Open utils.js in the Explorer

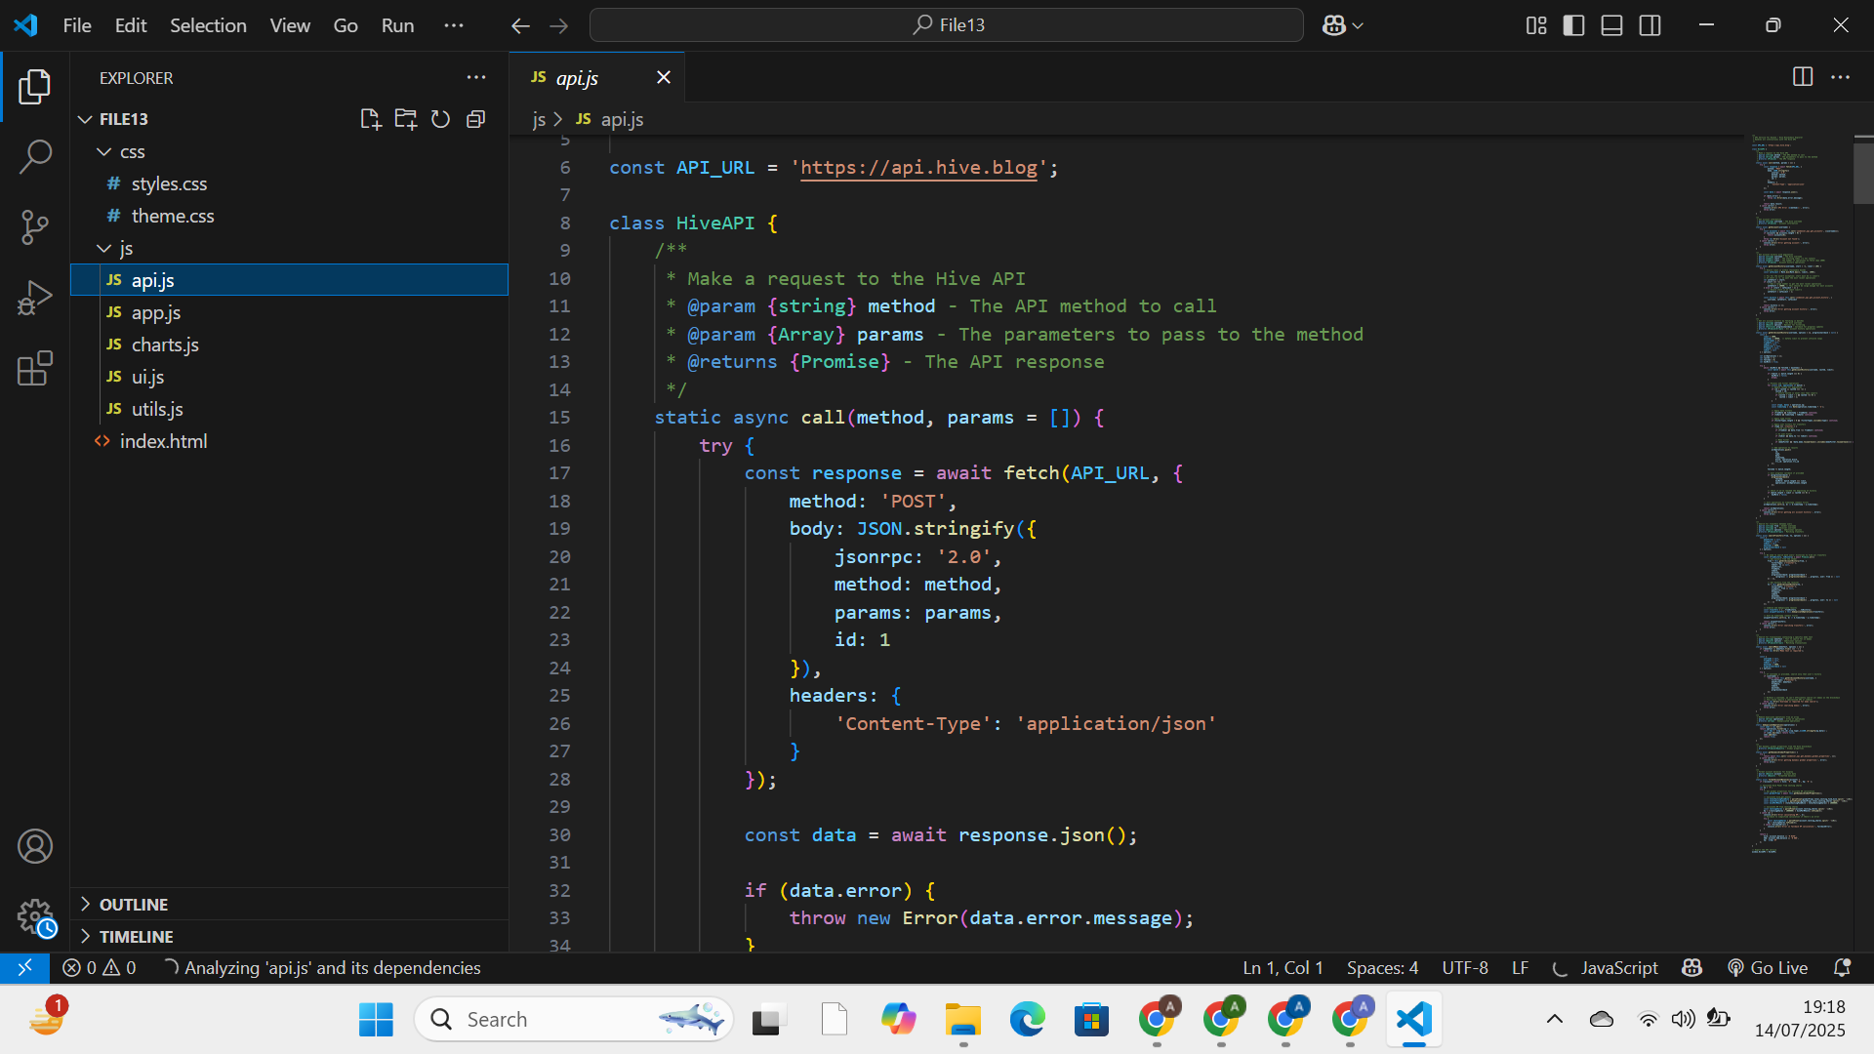[x=290, y=409]
